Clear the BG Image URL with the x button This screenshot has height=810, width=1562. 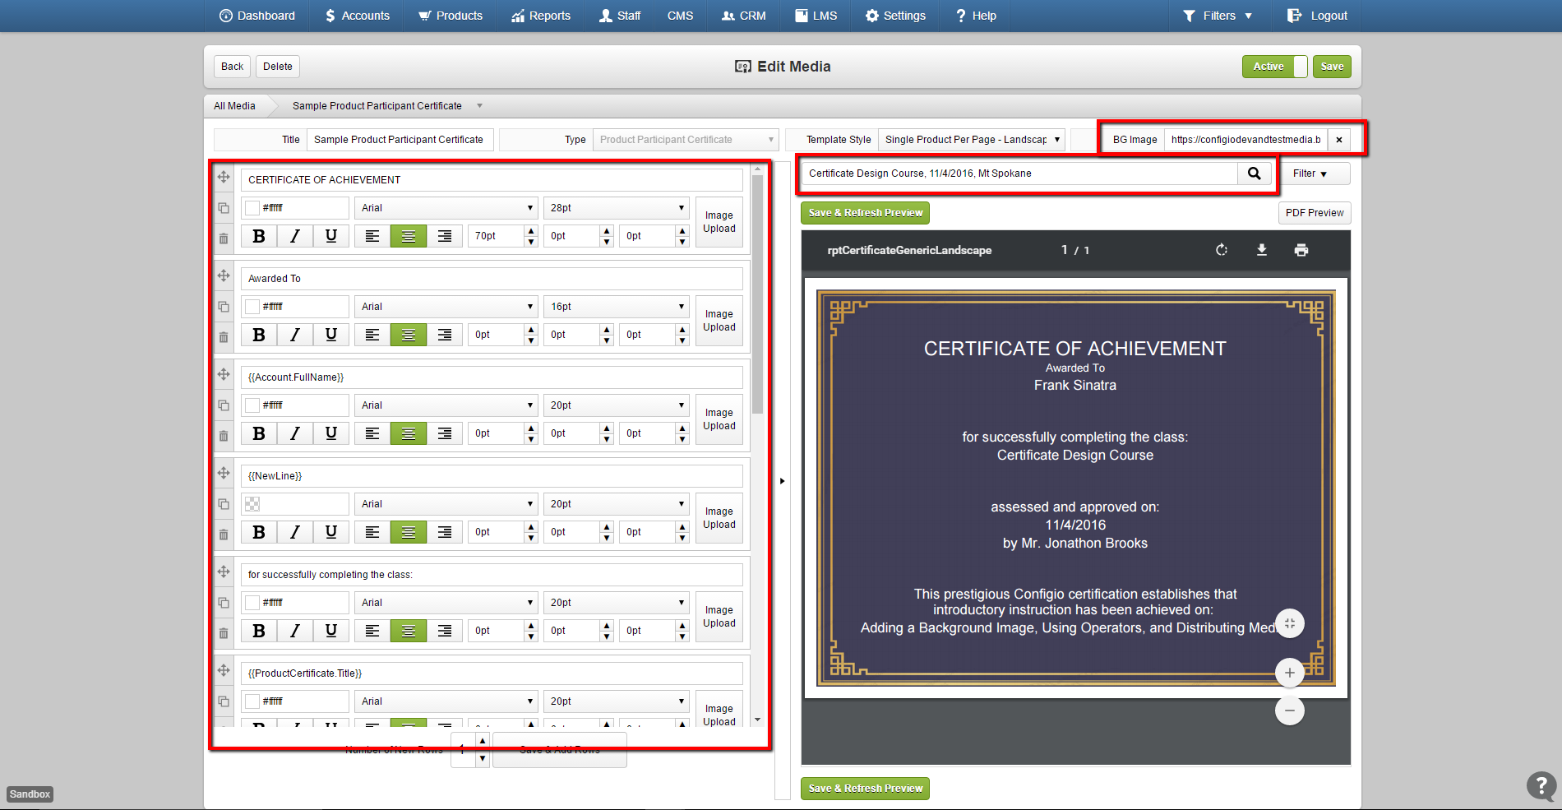(1339, 140)
